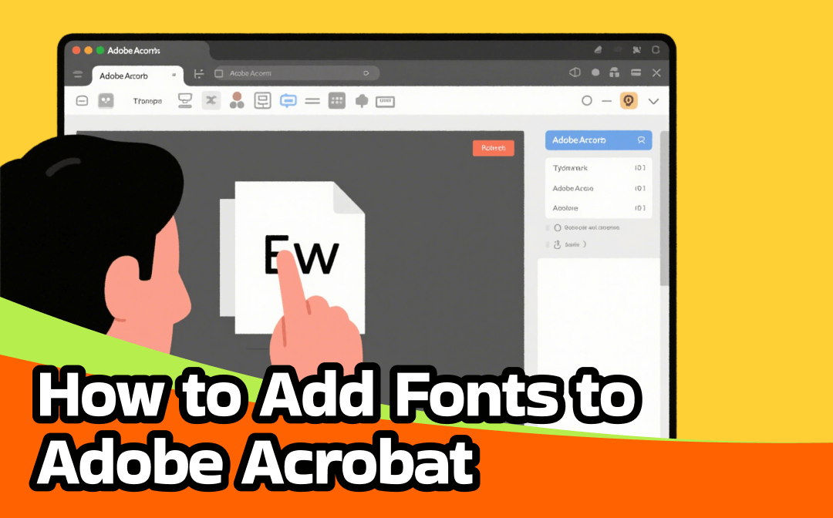
Task: Click the round dot icon beside the shield
Action: coord(595,72)
